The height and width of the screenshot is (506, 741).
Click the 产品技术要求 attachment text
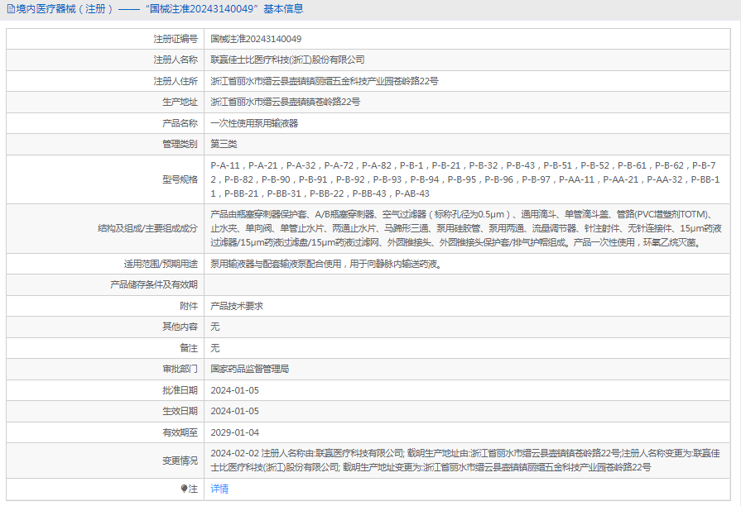(237, 306)
